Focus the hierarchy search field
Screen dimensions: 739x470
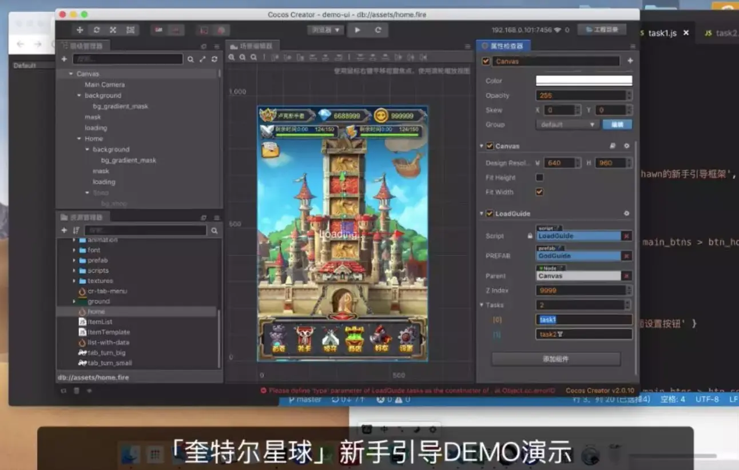pyautogui.click(x=128, y=59)
